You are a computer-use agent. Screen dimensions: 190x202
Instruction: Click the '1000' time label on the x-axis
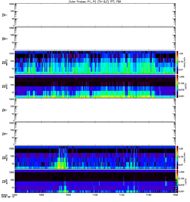click(15, 195)
